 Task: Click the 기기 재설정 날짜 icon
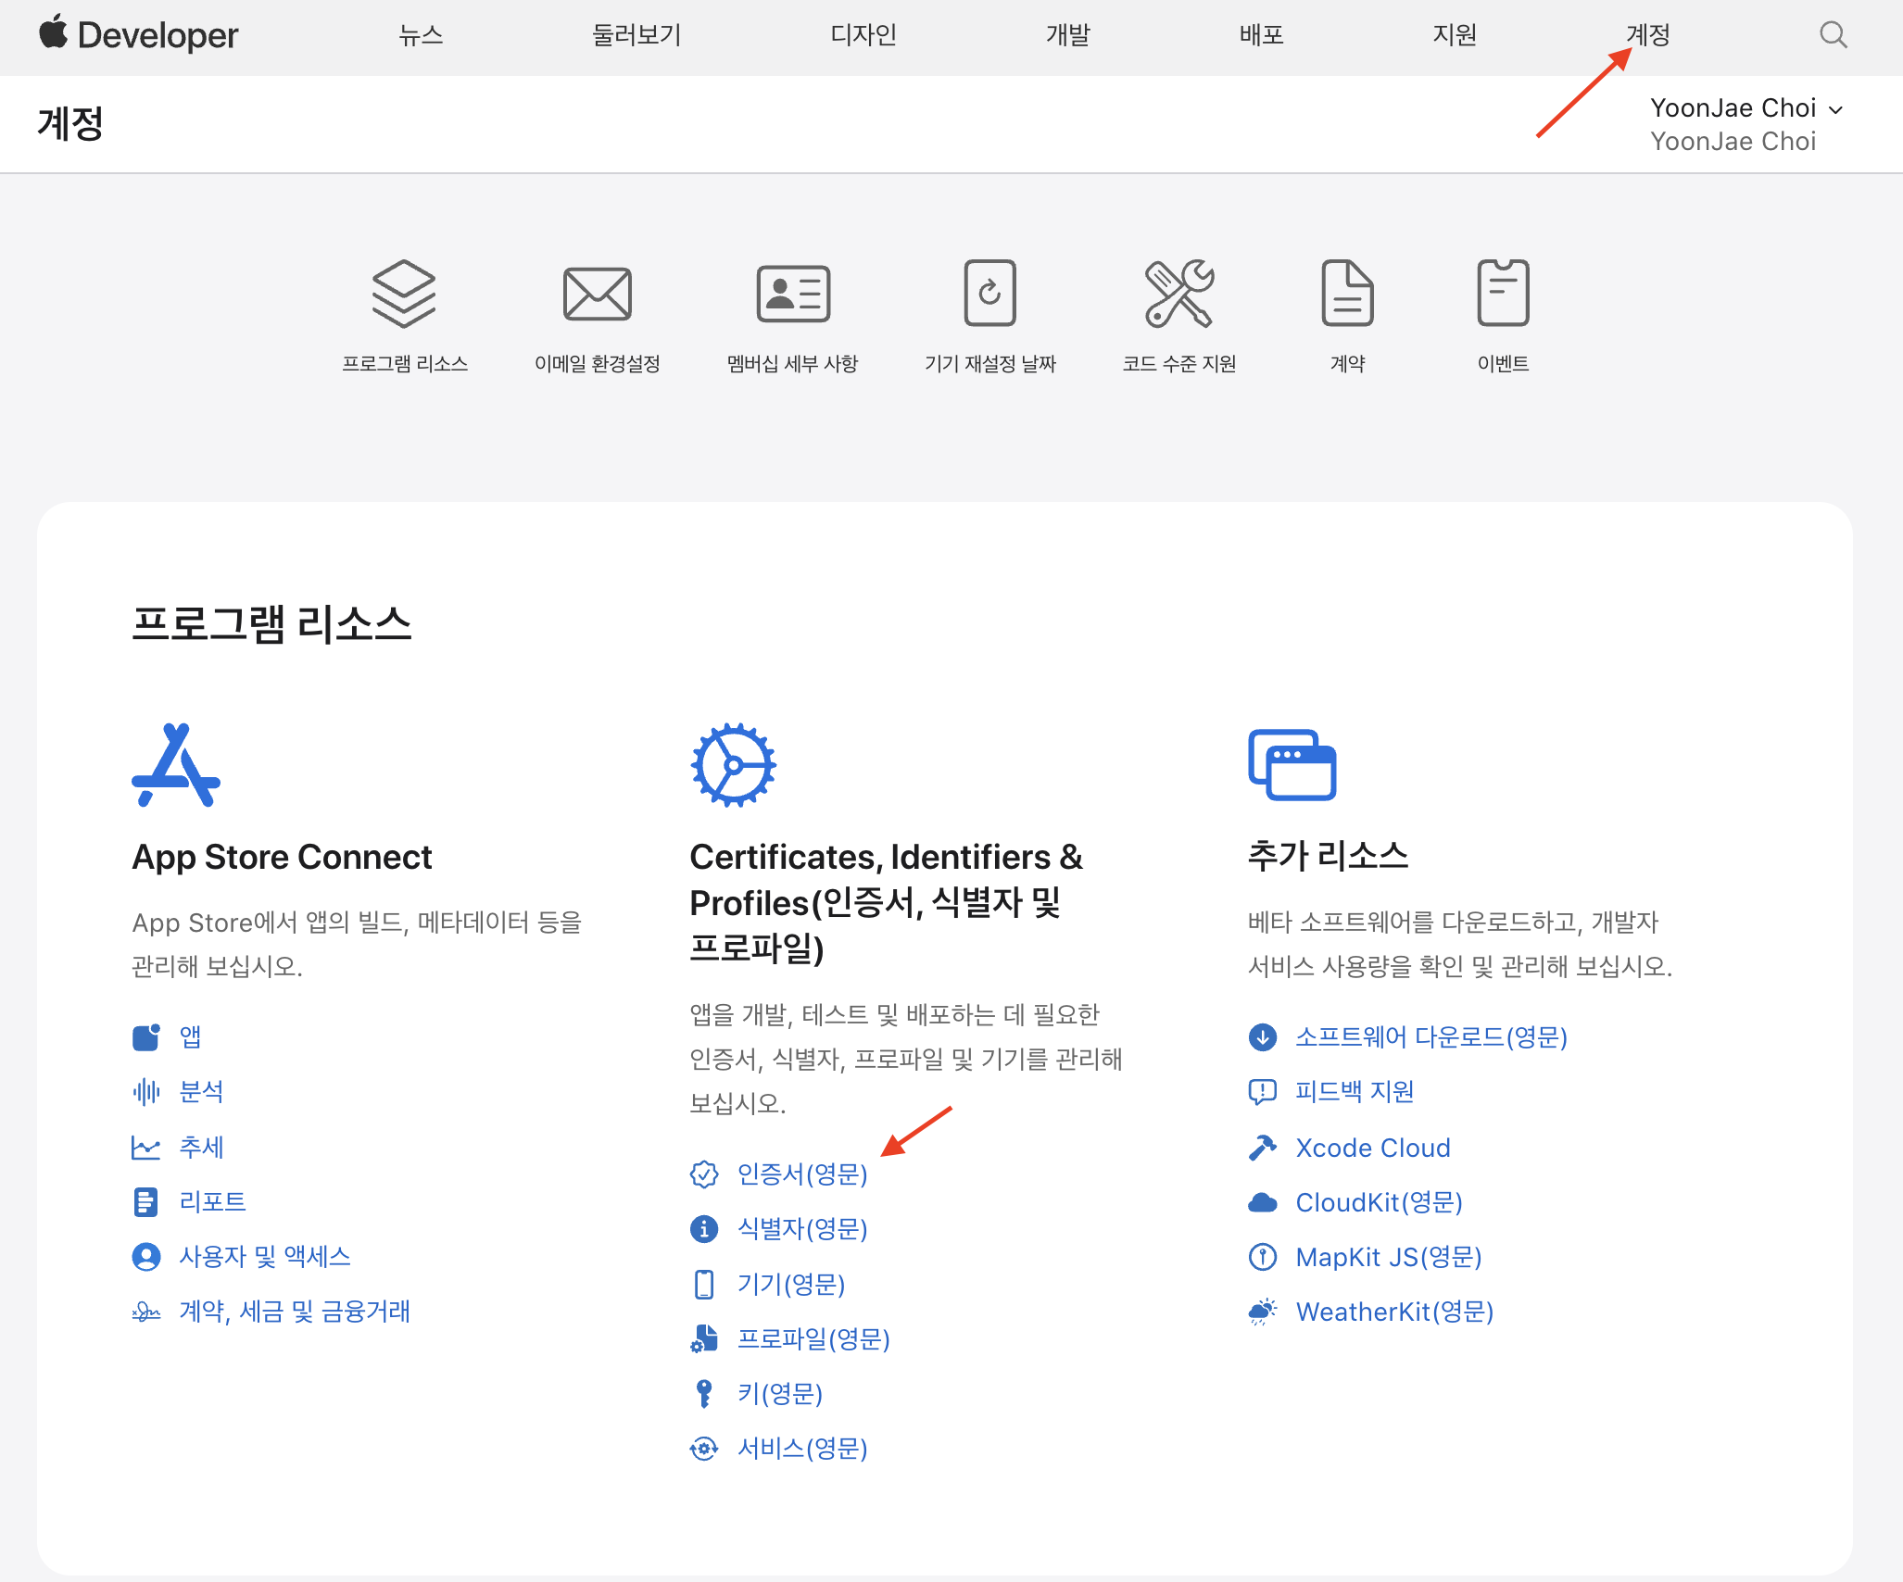(x=989, y=294)
